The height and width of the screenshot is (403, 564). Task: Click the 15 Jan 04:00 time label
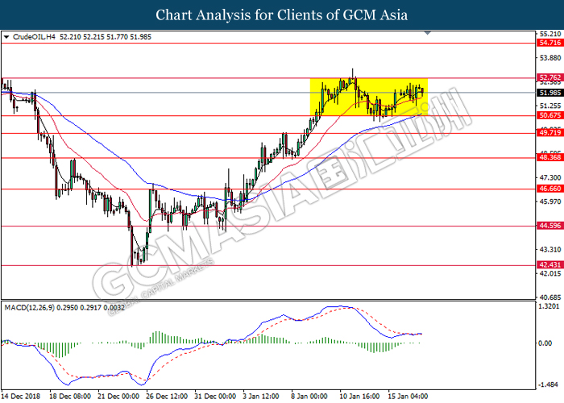pos(408,397)
